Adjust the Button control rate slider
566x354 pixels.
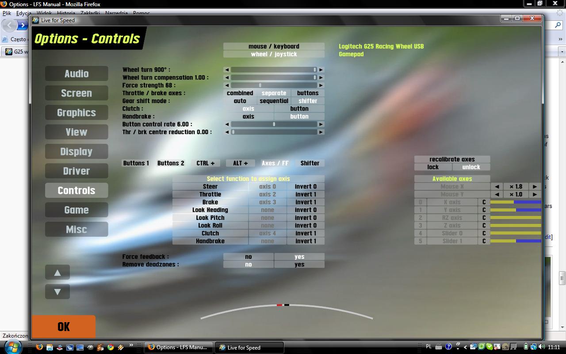coord(274,124)
